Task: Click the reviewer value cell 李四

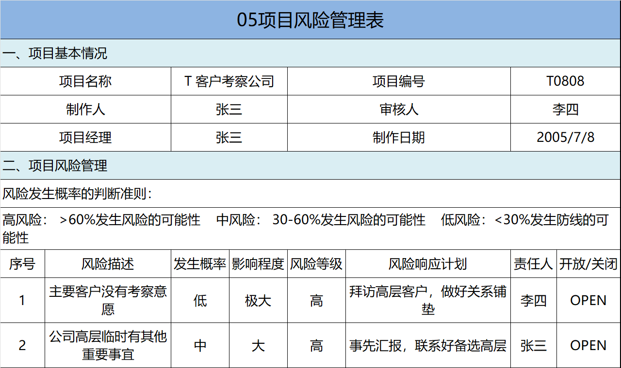Action: (565, 109)
